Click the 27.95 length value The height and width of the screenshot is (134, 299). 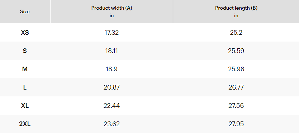coord(236,124)
